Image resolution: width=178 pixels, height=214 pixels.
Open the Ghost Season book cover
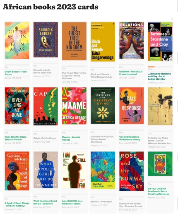point(17,41)
